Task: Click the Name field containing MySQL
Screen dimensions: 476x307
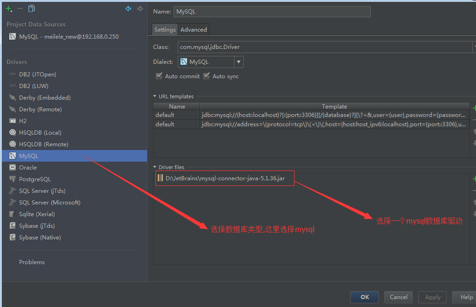Action: click(272, 12)
